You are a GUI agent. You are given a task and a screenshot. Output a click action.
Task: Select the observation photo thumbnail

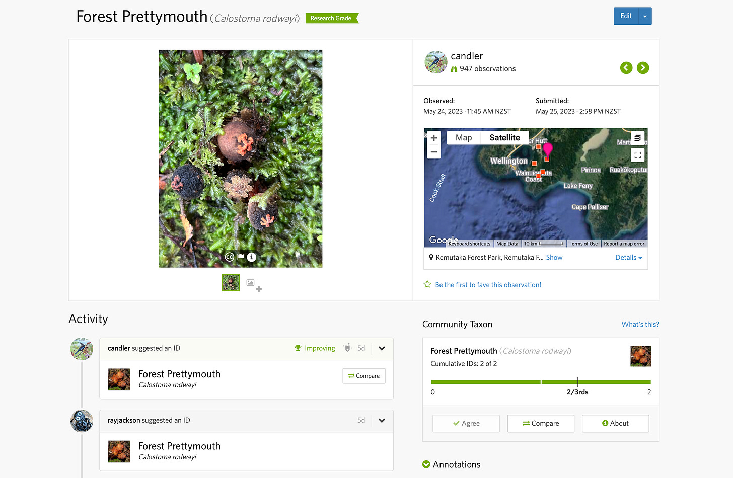(231, 283)
